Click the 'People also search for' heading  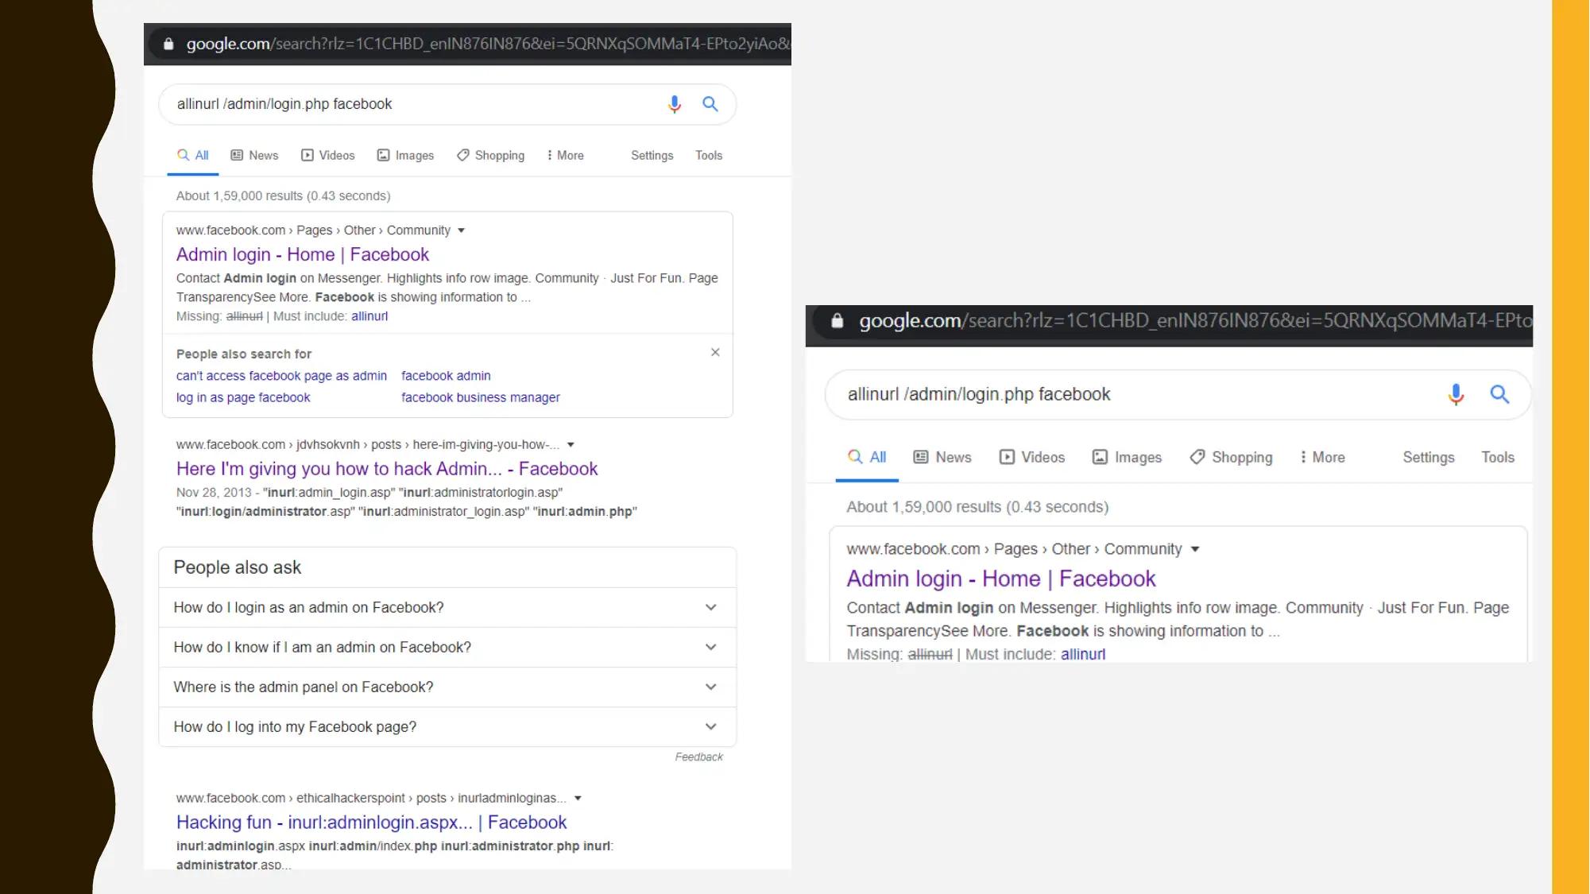point(244,354)
